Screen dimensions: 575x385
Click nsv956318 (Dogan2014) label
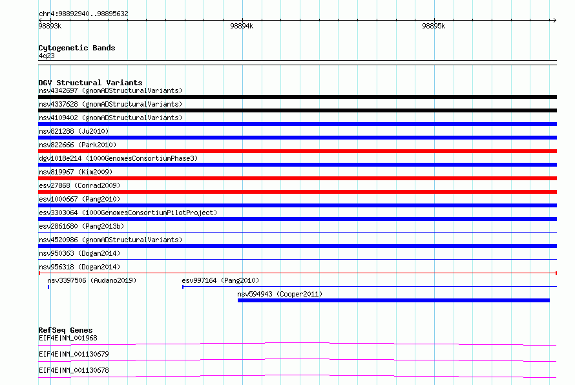(79, 267)
